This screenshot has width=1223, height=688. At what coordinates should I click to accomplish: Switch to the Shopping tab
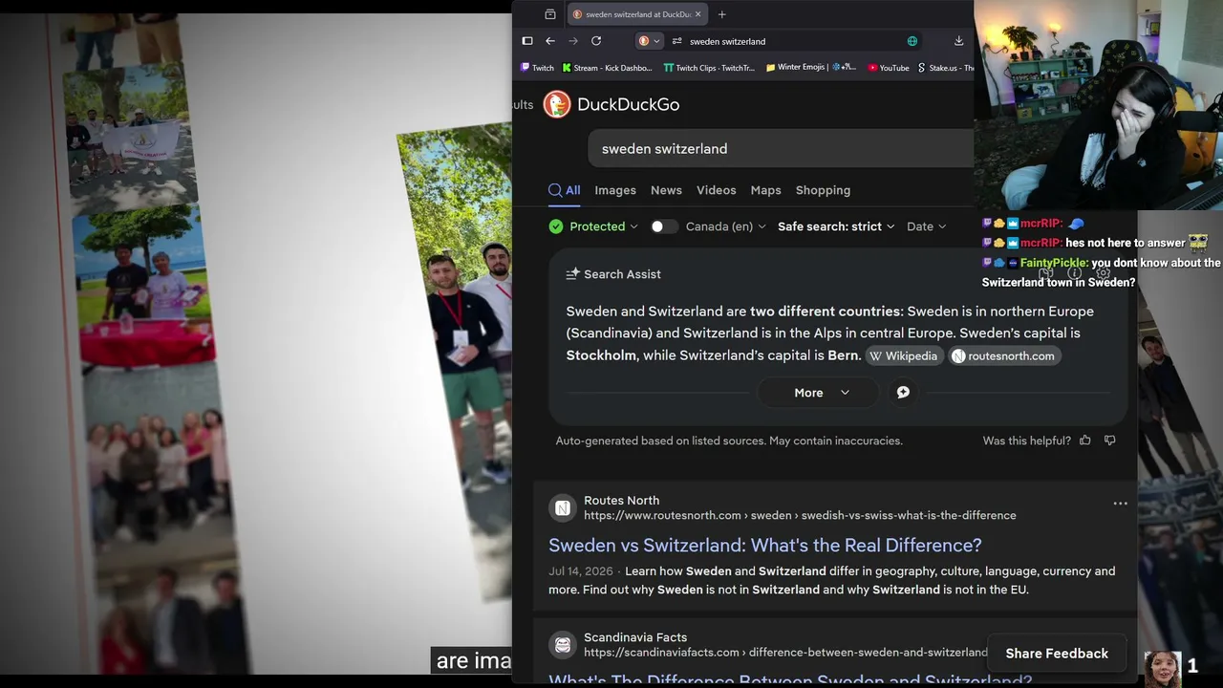[x=823, y=190]
